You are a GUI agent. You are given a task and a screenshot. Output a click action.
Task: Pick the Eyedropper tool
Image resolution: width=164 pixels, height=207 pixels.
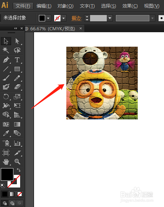(x=6, y=133)
